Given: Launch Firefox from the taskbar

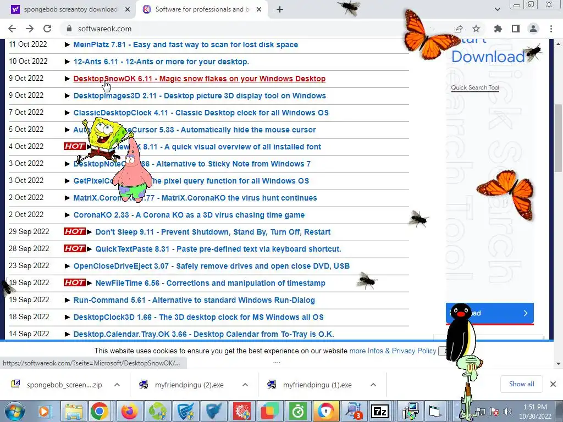Looking at the screenshot, I should [129, 411].
